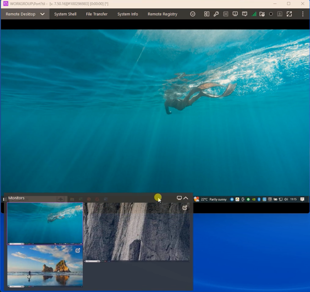Pop out the rock cliff monitor
This screenshot has width=310, height=292.
pyautogui.click(x=185, y=208)
